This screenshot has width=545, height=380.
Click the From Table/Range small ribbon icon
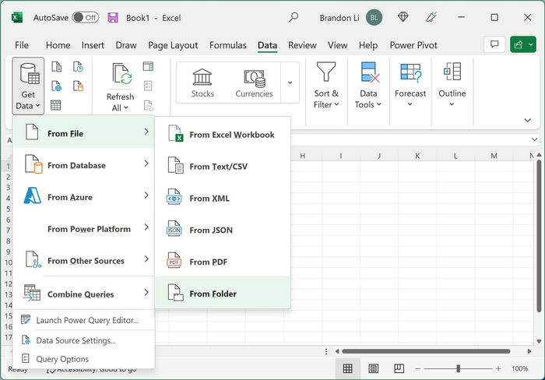[56, 105]
